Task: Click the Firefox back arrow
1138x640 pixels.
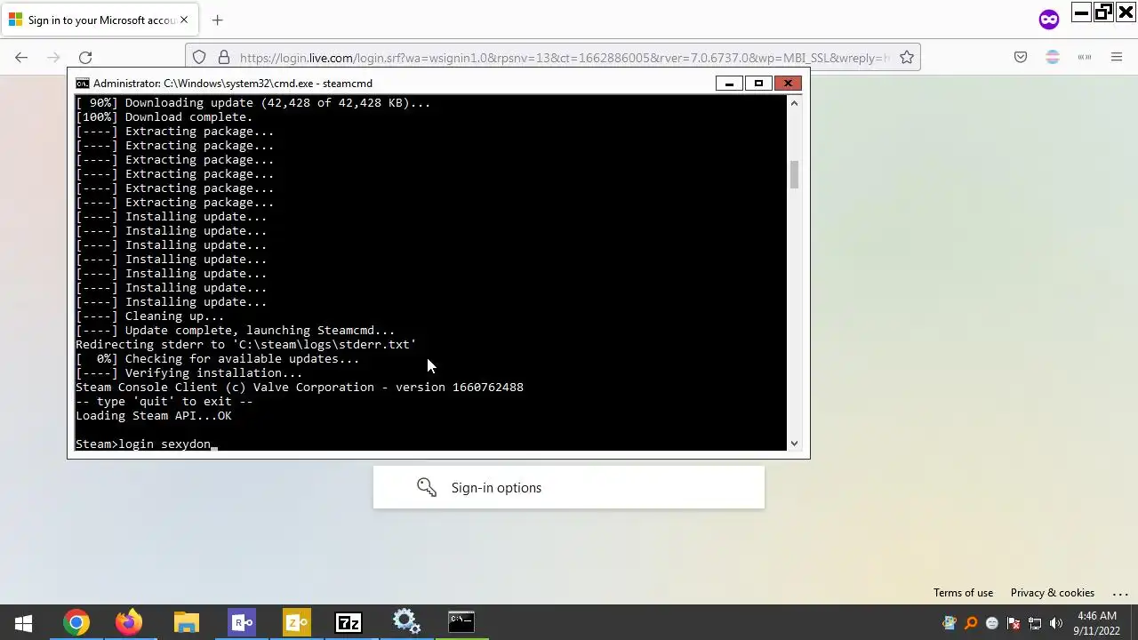Action: click(x=21, y=58)
